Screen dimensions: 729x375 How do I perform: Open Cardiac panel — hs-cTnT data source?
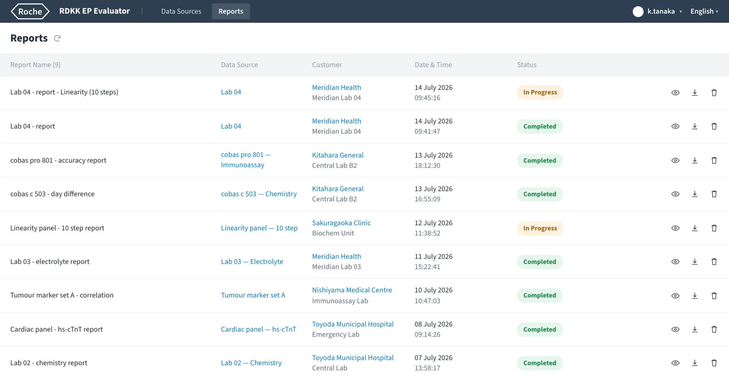[x=258, y=329]
